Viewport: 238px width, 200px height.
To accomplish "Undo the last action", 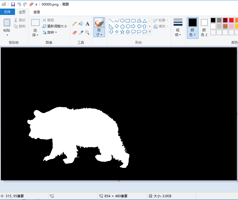I will 19,4.
